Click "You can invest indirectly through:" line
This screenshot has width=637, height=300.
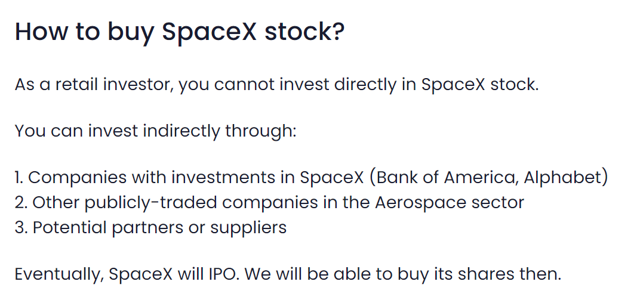(155, 131)
